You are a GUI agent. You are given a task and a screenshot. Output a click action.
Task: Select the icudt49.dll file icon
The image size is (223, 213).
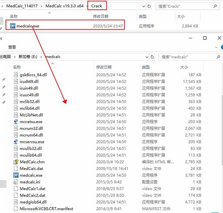click(16, 81)
